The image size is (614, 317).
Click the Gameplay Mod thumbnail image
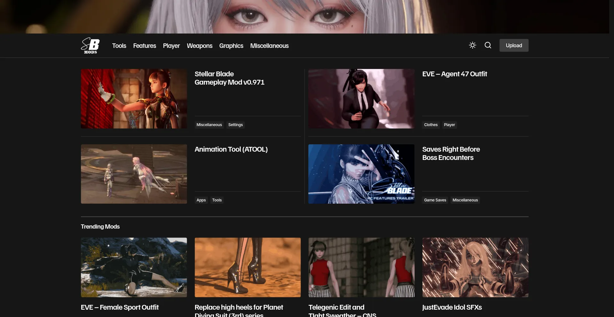[x=134, y=99]
